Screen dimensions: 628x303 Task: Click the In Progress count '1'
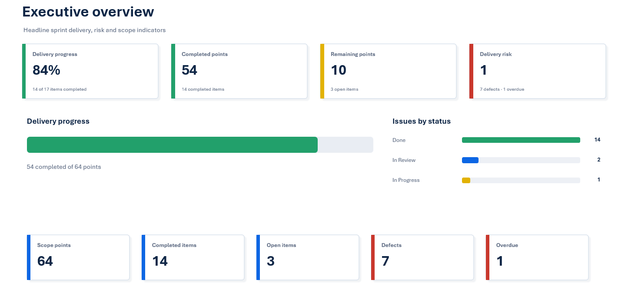click(598, 180)
